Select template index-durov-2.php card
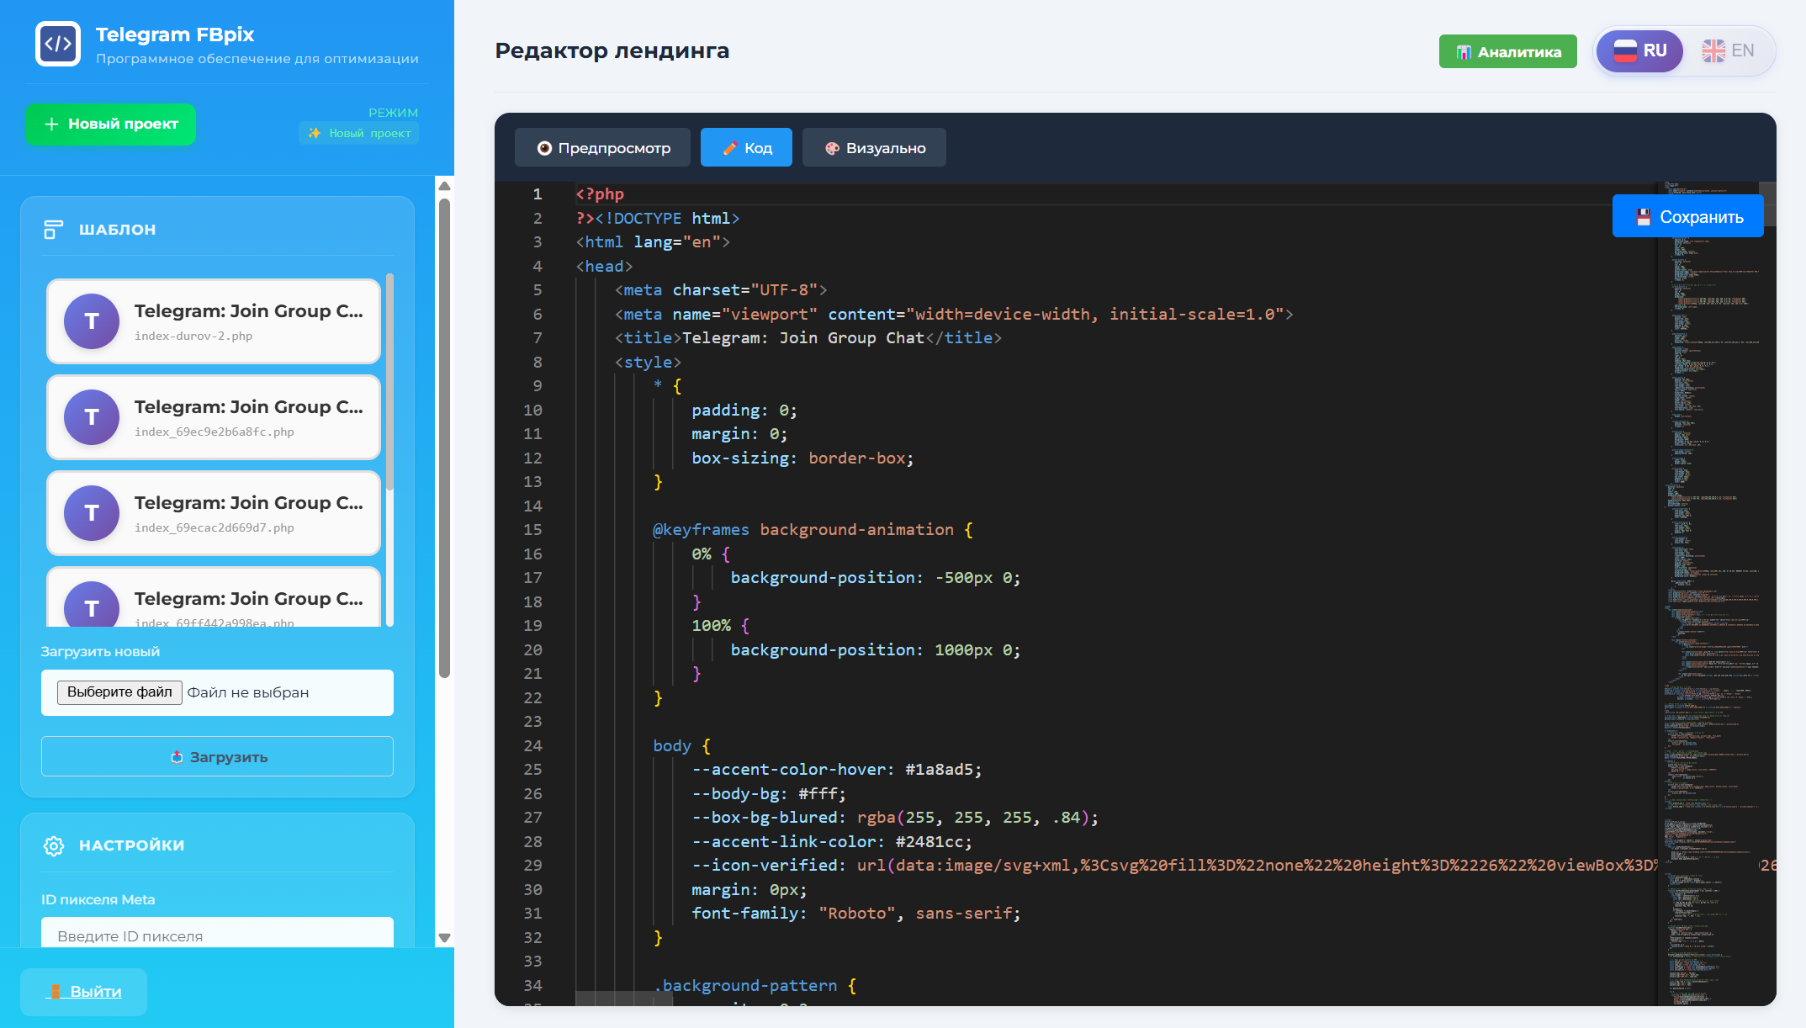 coord(214,321)
